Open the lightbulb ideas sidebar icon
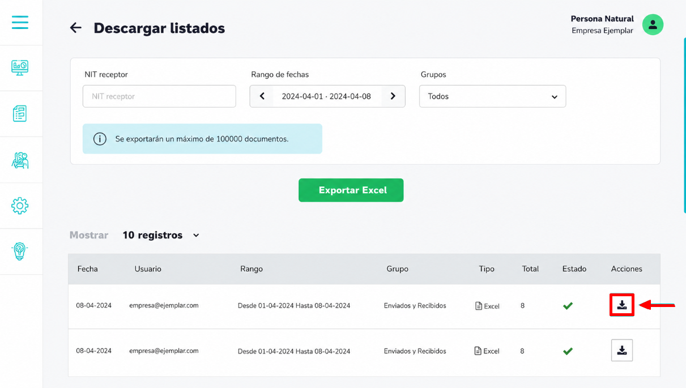 coord(20,251)
